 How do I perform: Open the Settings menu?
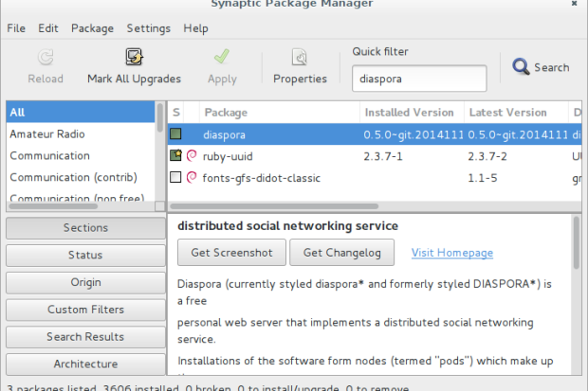point(149,28)
